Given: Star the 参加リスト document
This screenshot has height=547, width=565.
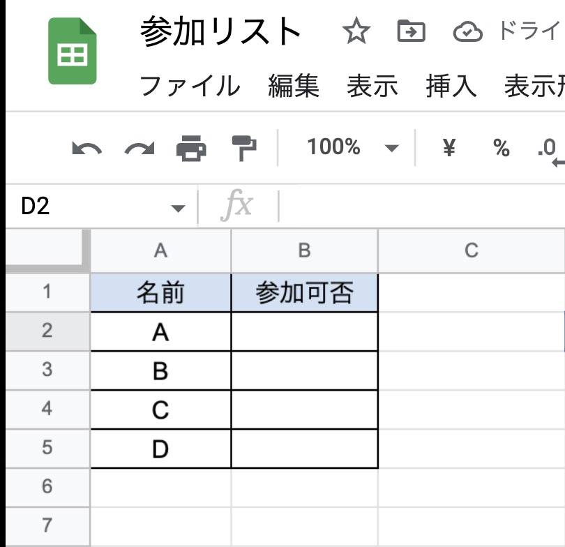Looking at the screenshot, I should pos(356,31).
